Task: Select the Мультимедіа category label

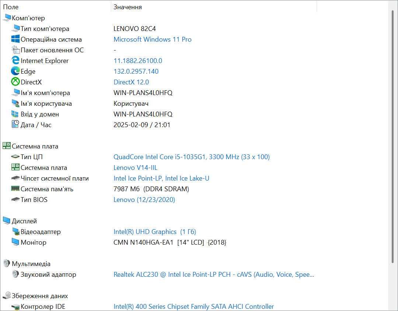Action: tap(31, 264)
